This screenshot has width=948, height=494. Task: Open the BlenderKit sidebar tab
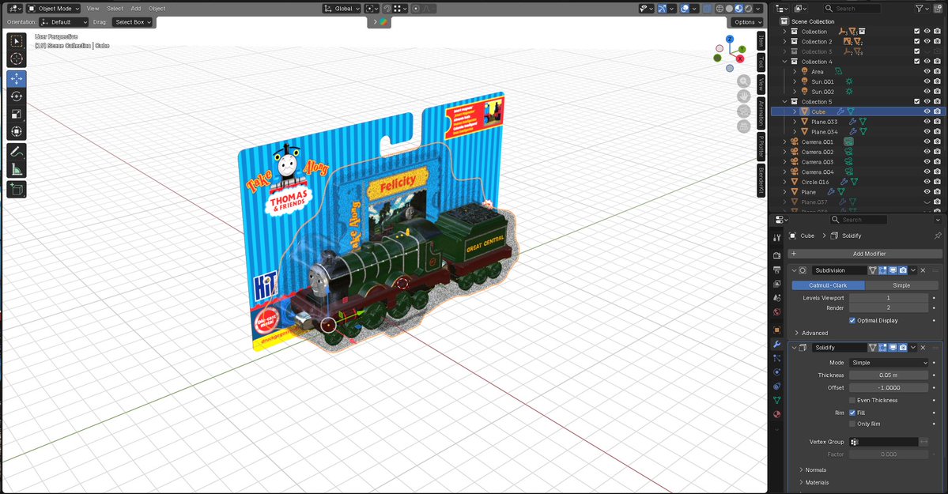click(761, 180)
